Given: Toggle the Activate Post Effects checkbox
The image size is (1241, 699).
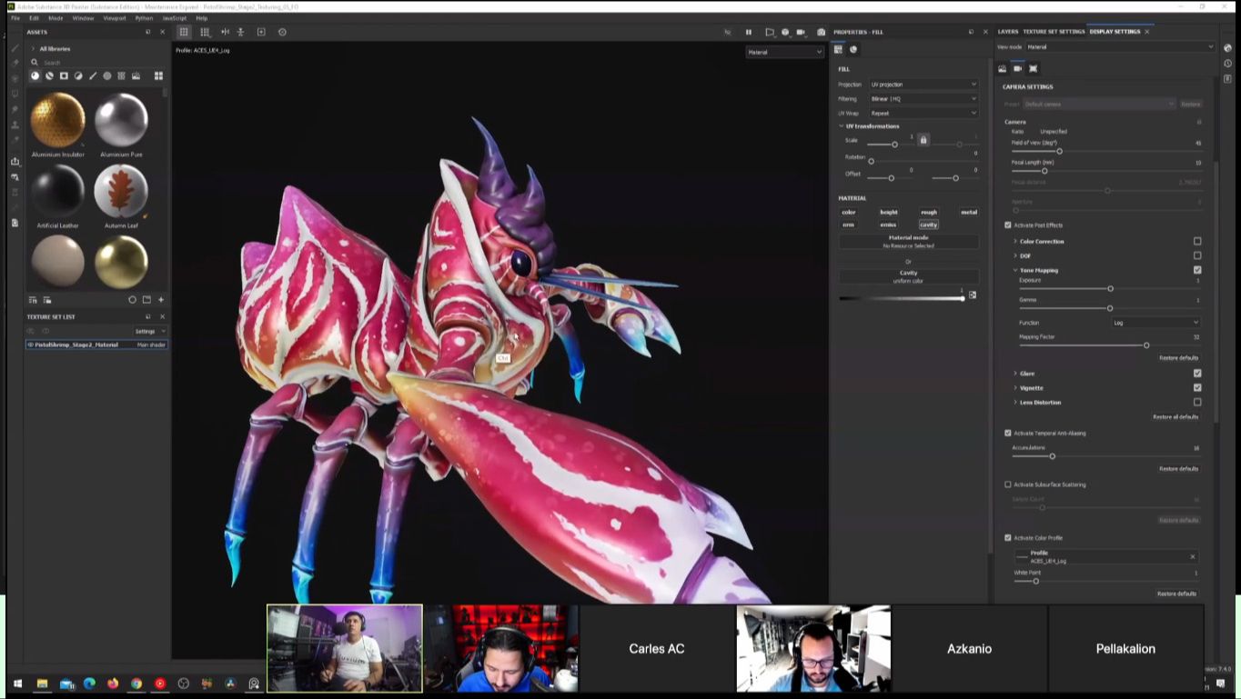Looking at the screenshot, I should click(1008, 225).
